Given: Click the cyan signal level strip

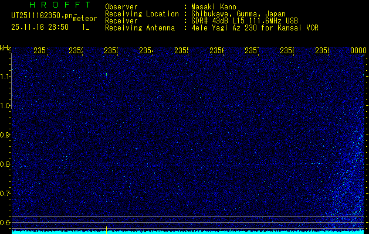Looking at the screenshot, I should [188, 232].
